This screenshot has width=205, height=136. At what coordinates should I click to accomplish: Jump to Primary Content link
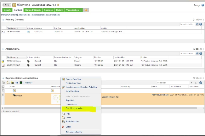(9, 15)
